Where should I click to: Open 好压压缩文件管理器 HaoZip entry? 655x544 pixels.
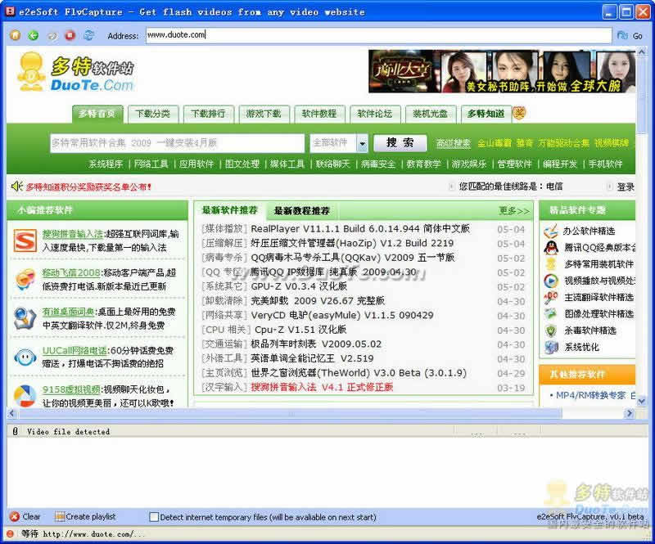click(x=352, y=244)
